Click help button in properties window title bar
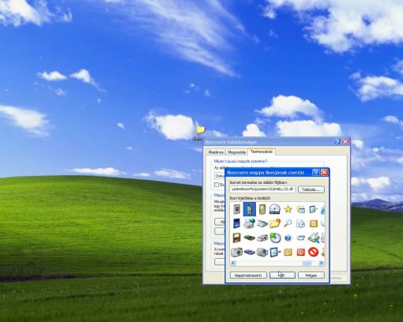This screenshot has width=403, height=322. tap(337, 142)
